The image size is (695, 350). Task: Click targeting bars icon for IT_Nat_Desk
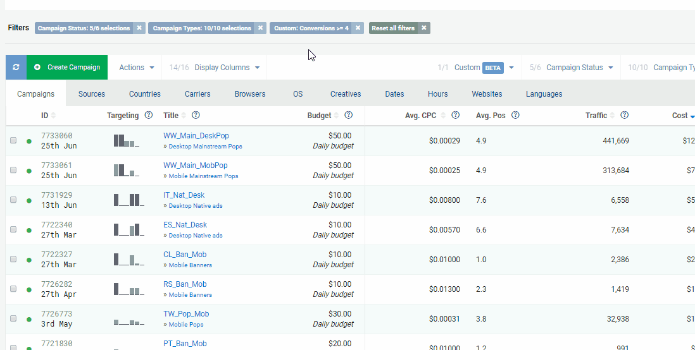128,200
